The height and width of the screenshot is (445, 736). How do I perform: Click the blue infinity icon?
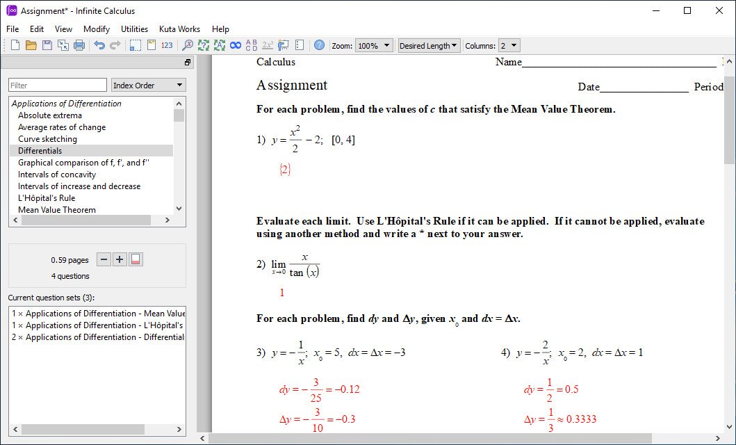coord(236,45)
